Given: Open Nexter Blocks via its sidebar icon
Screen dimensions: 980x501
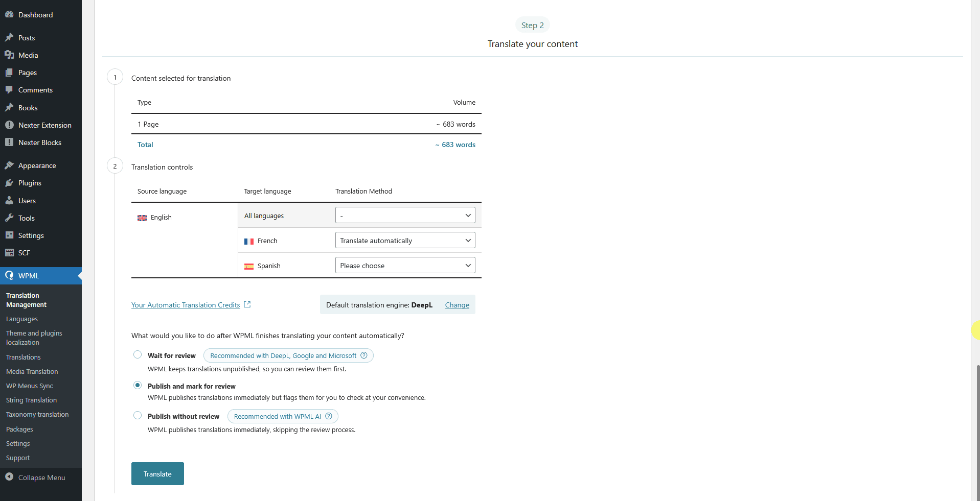Looking at the screenshot, I should pos(9,142).
